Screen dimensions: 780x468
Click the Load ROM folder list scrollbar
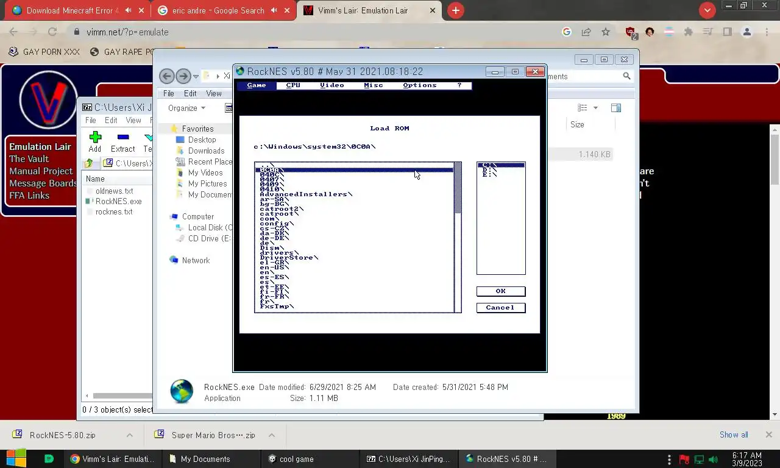[458, 238]
